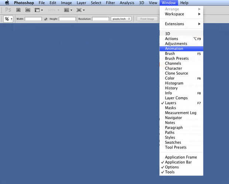This screenshot has height=184, width=229.
Task: Show the Info panel
Action: (181, 93)
